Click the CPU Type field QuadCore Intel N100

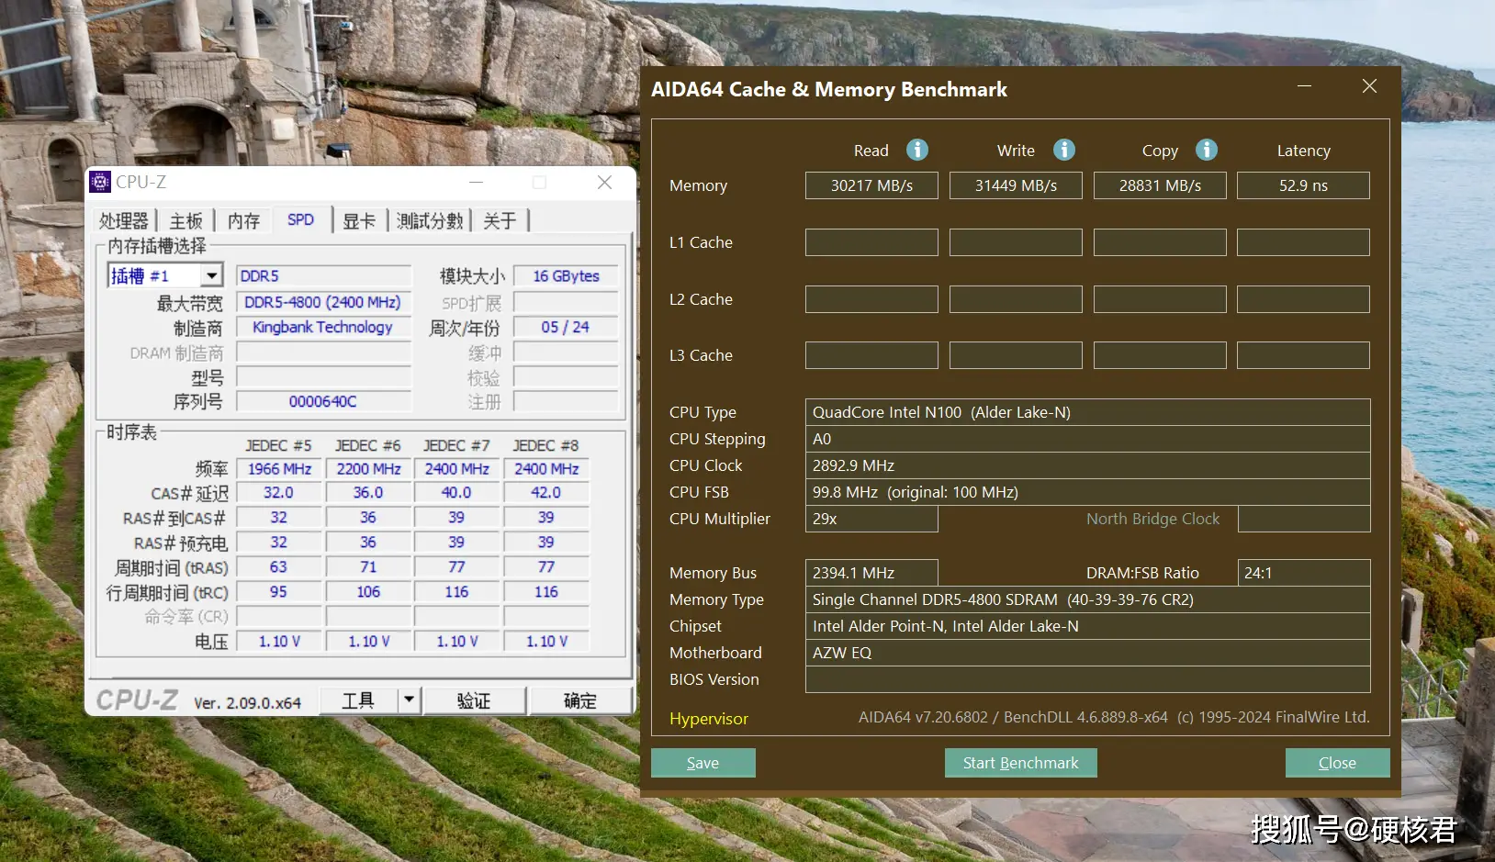1087,412
